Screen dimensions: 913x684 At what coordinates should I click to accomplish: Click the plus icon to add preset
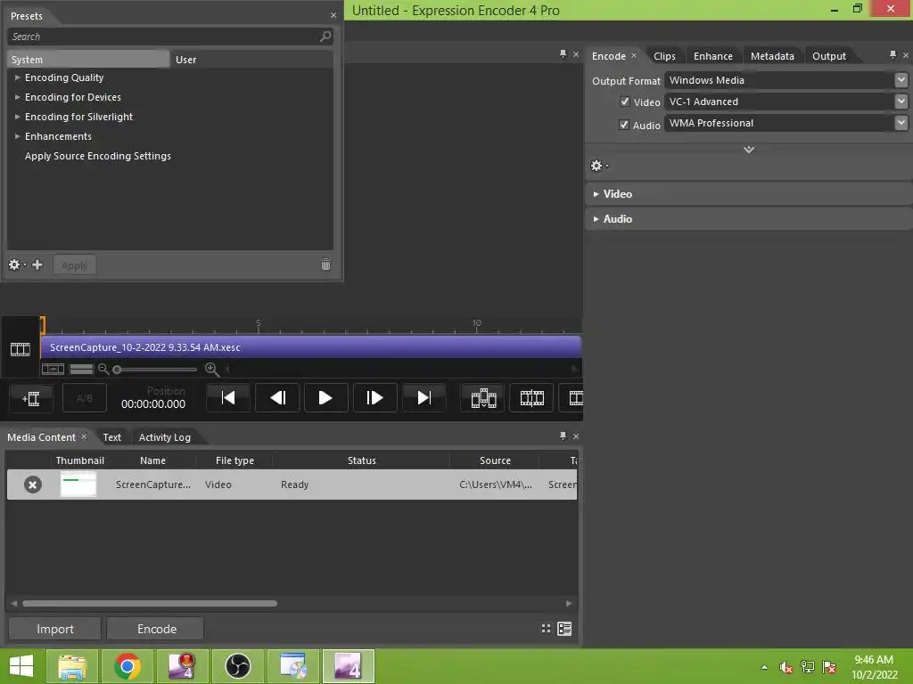click(x=37, y=265)
